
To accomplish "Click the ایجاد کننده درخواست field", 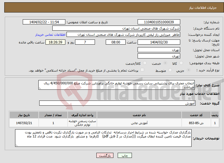I will [x=123, y=35].
